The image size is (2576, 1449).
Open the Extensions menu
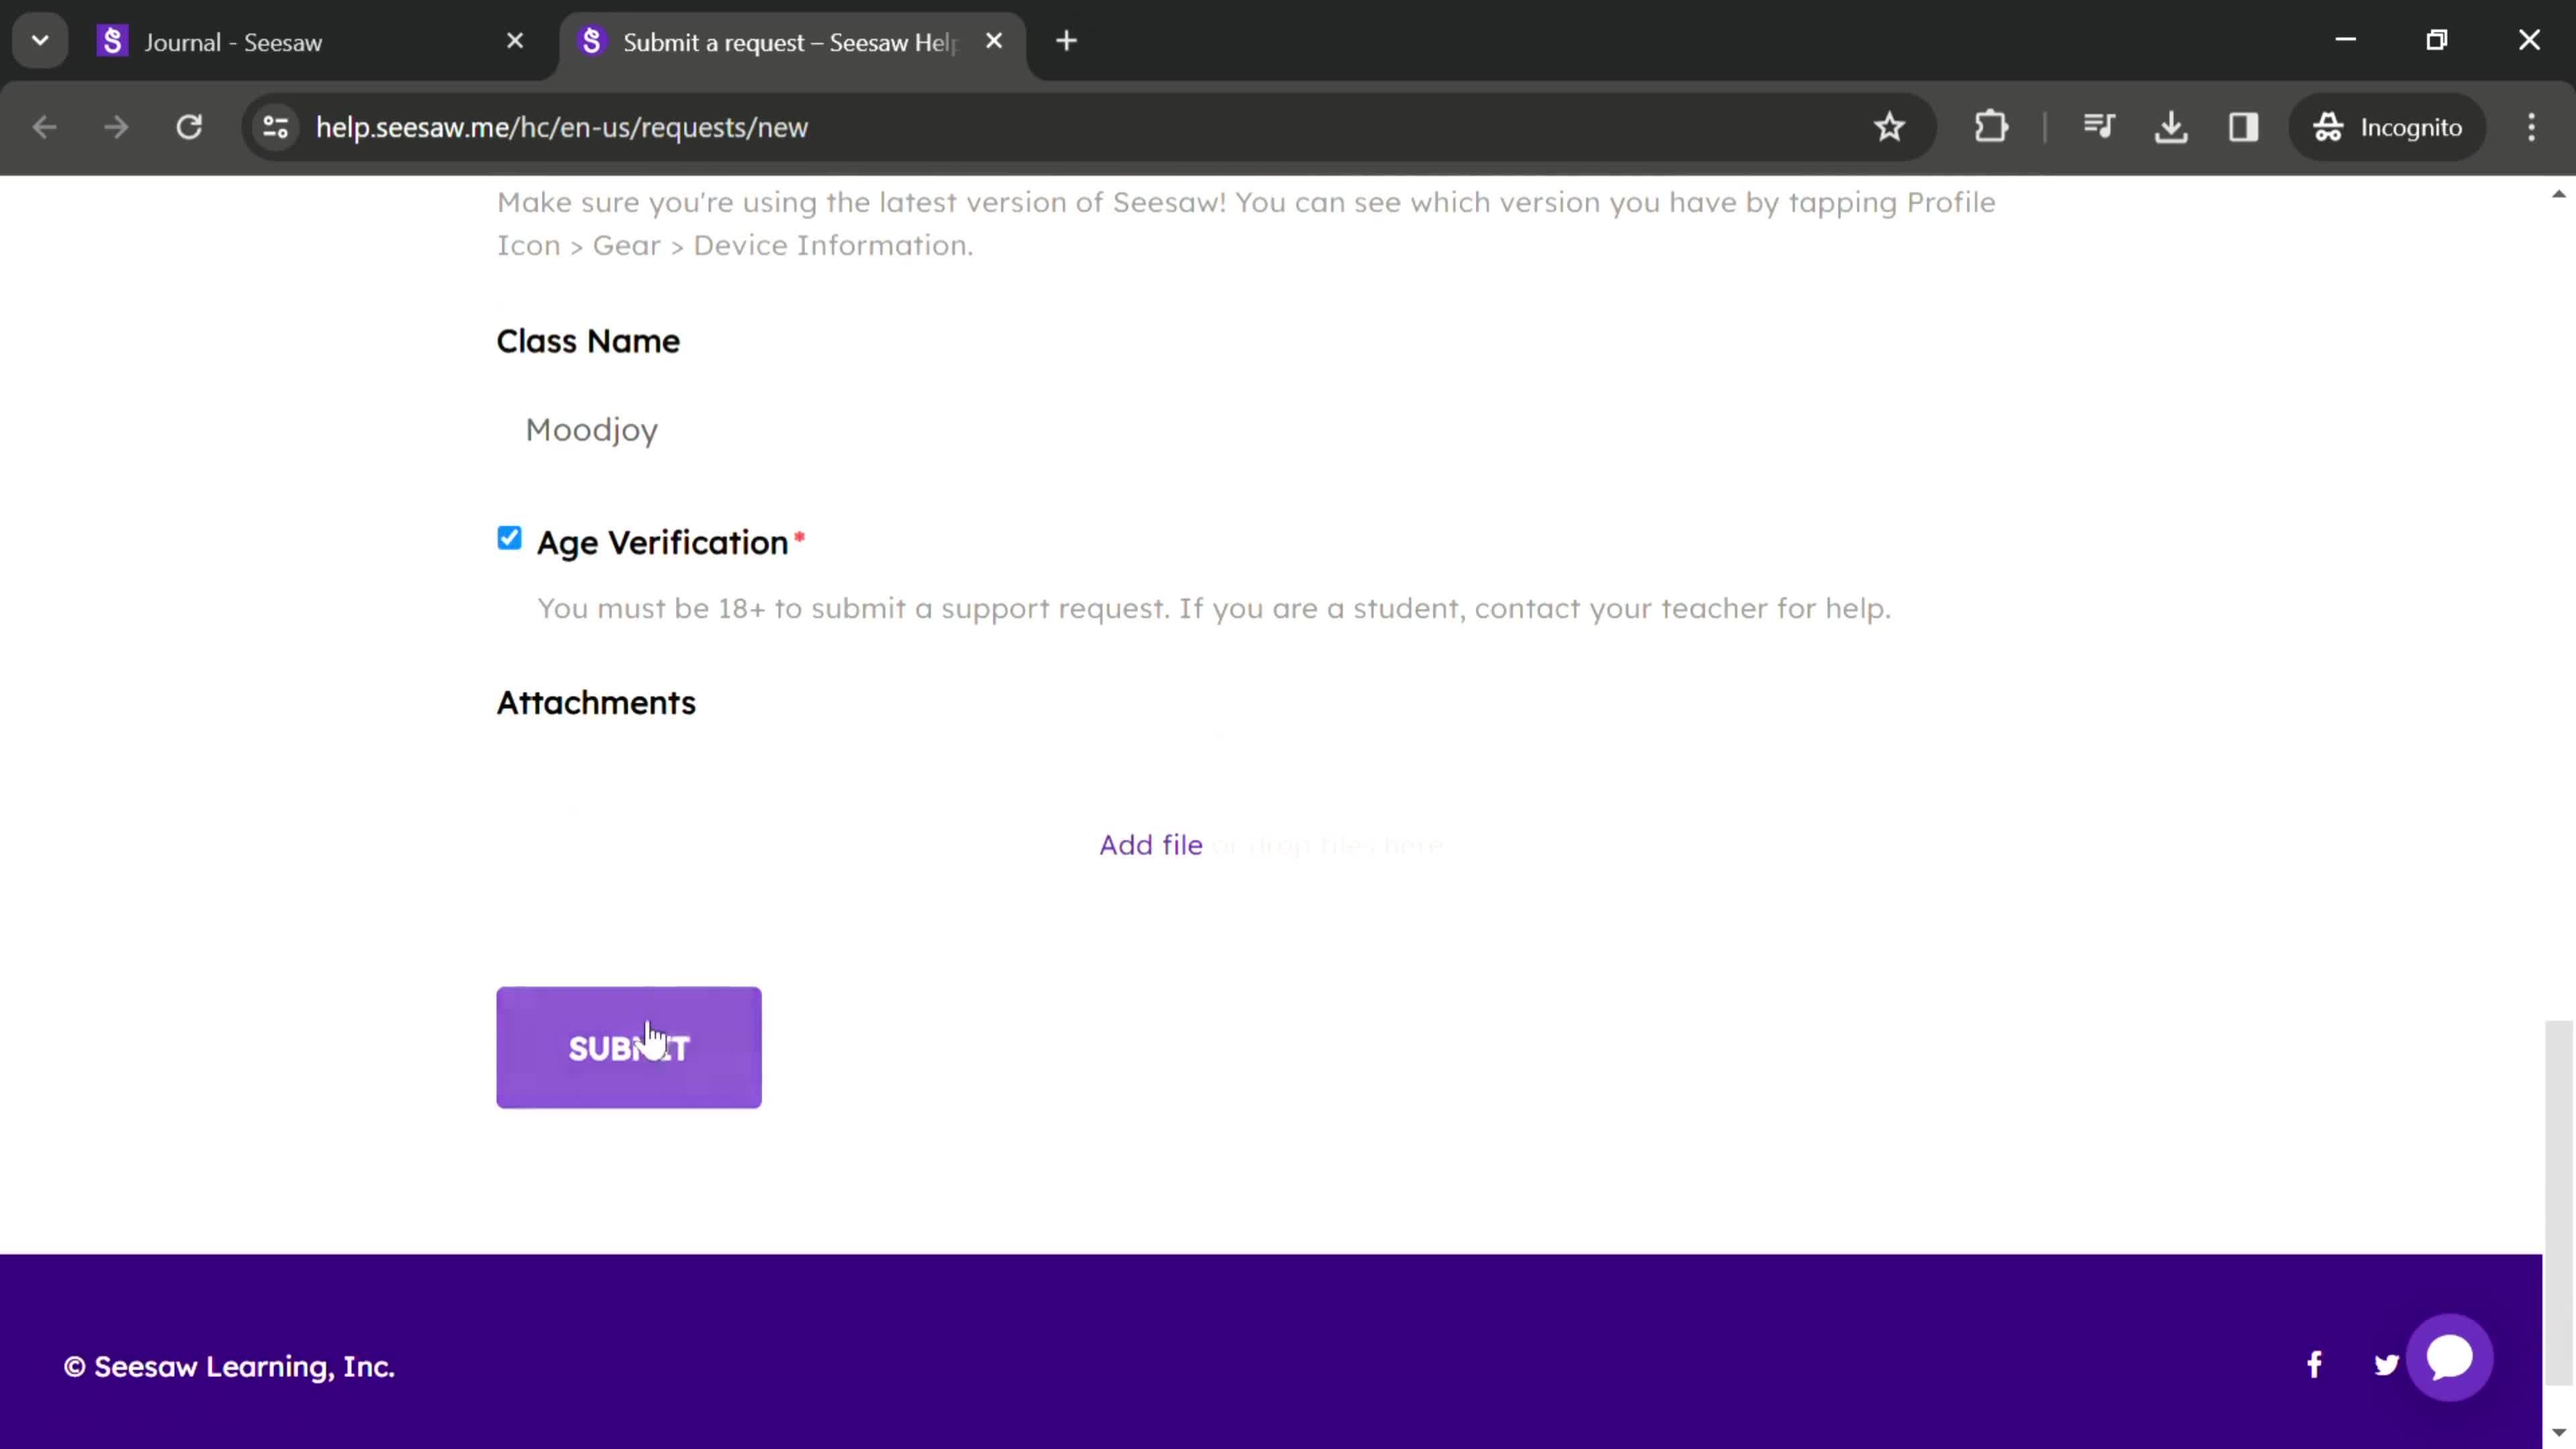[x=1991, y=127]
